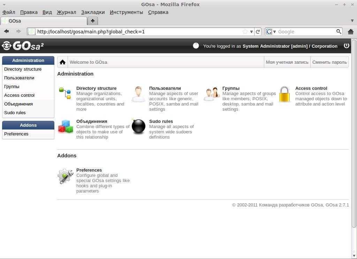Screen dimensions: 357x259
Task: Click the Сменить пароль button
Action: pos(329,62)
